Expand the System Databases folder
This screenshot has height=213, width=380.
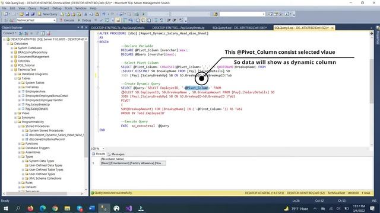[12, 48]
